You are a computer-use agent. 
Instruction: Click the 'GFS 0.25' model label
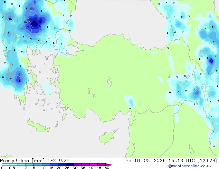tap(58, 161)
